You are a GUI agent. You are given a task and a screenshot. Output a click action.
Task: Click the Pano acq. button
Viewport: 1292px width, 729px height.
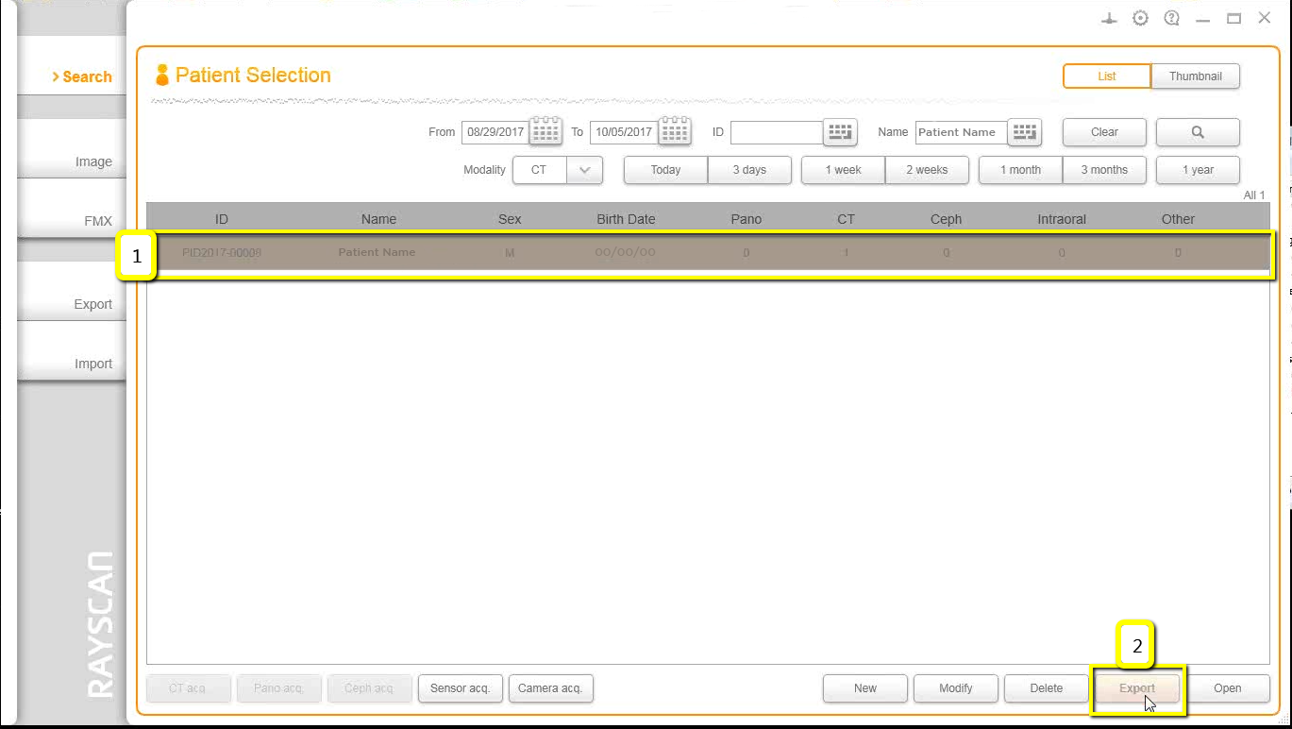pyautogui.click(x=278, y=688)
